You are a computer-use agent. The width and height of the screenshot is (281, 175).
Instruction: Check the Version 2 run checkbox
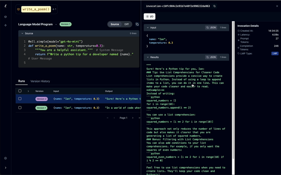(20, 99)
